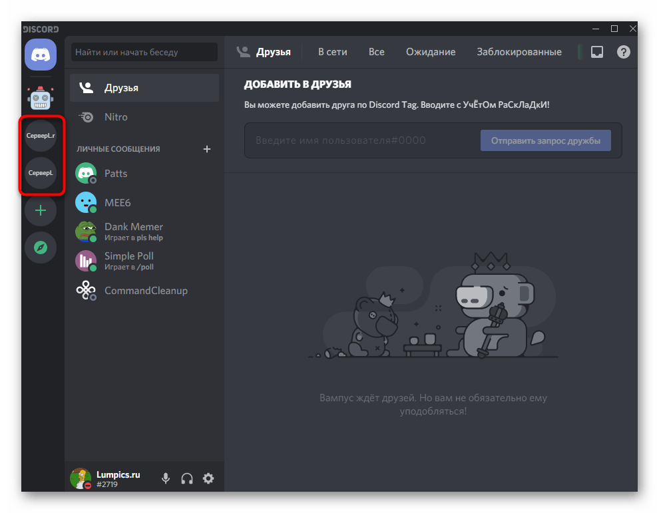Open the Lumpics.ru user avatar
The width and height of the screenshot is (659, 513).
coord(81,478)
